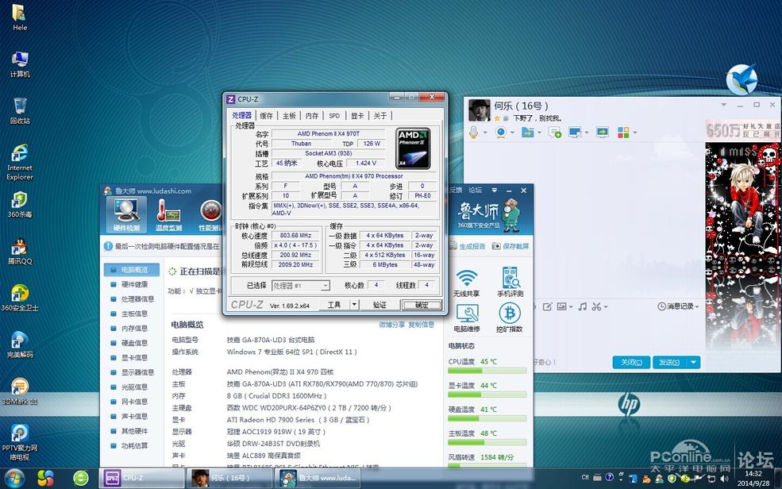Click the 复制信息 link in Ludashi

click(422, 325)
